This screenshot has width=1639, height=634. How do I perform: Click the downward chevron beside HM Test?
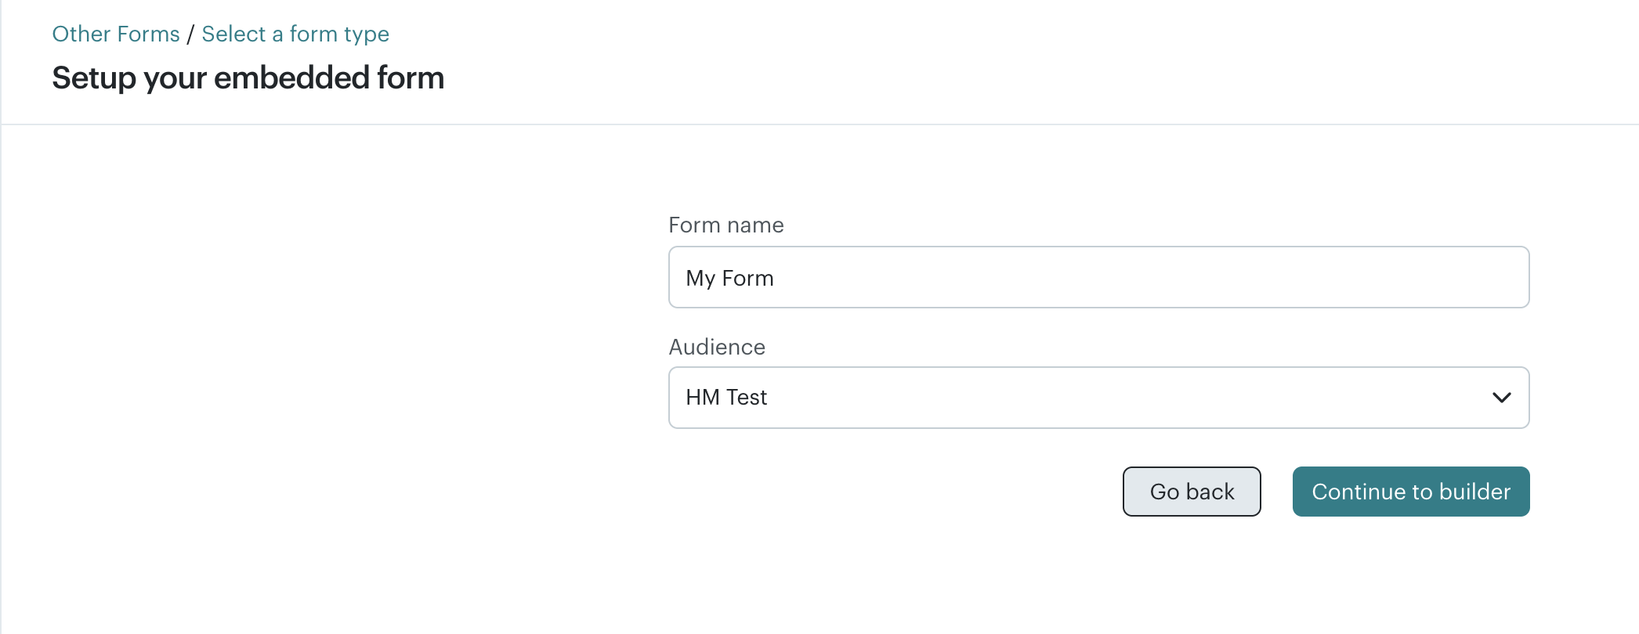pyautogui.click(x=1501, y=398)
